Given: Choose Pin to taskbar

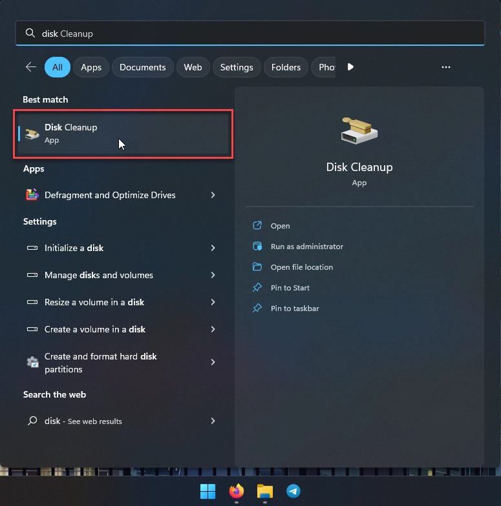Looking at the screenshot, I should coord(295,309).
